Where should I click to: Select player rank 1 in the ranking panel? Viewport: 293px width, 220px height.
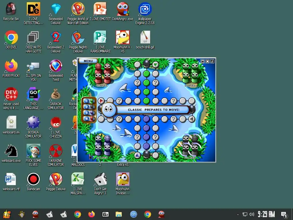[x=89, y=101]
